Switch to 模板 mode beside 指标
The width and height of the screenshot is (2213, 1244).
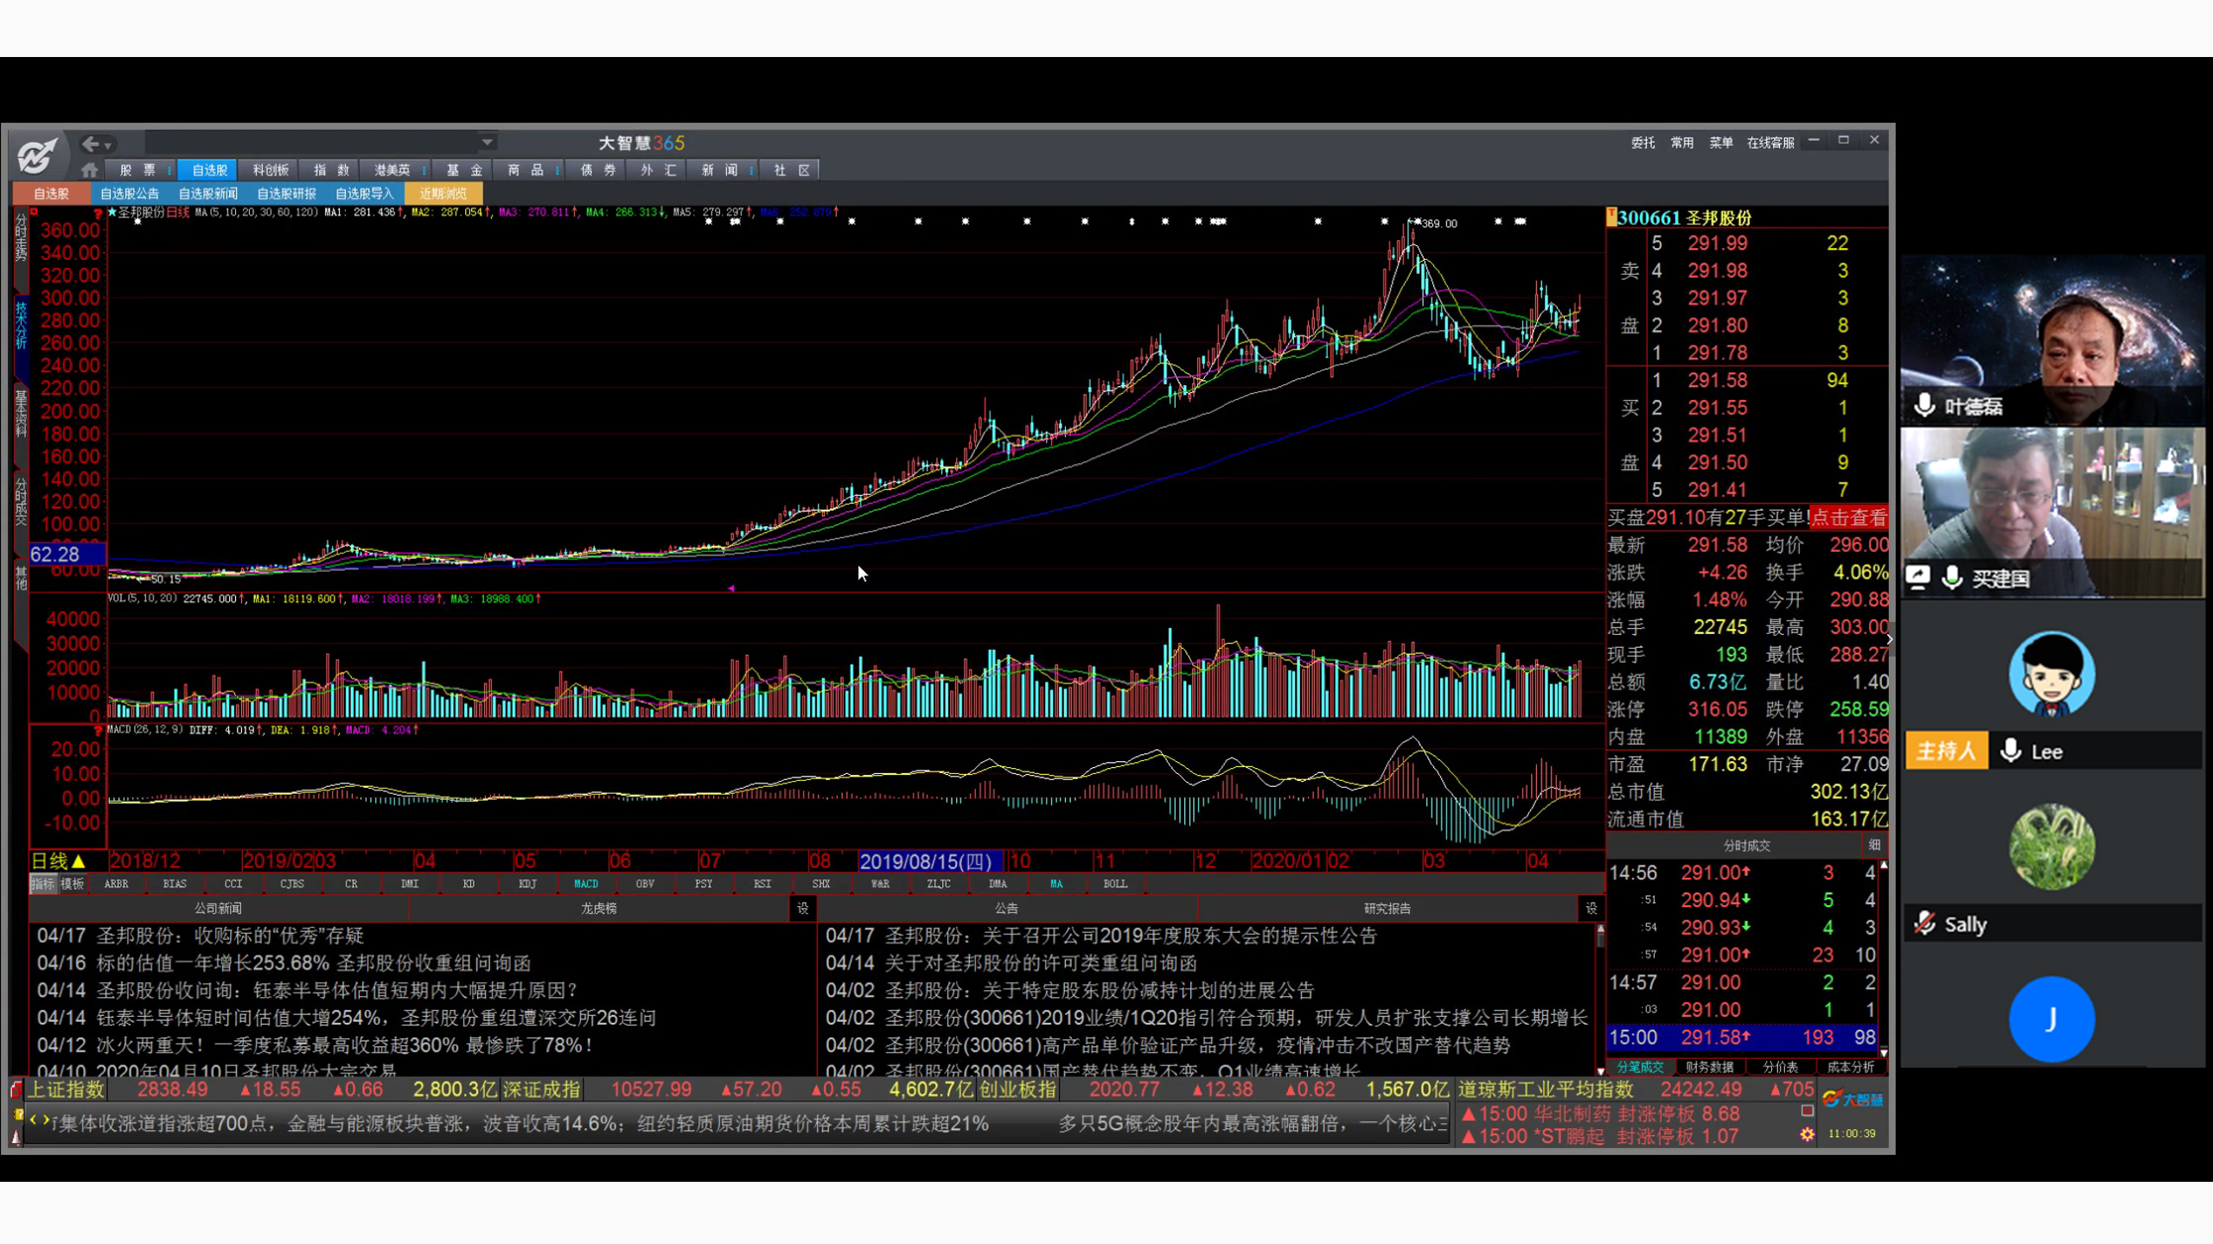pyautogui.click(x=72, y=884)
